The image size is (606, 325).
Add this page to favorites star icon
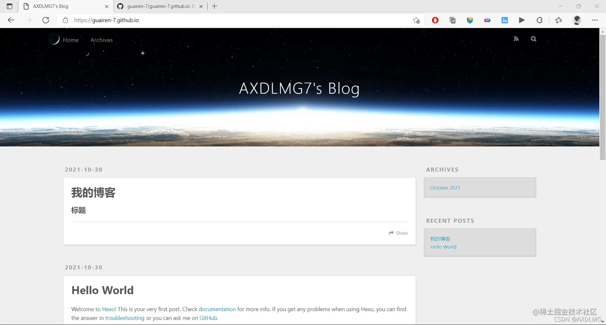(x=416, y=20)
